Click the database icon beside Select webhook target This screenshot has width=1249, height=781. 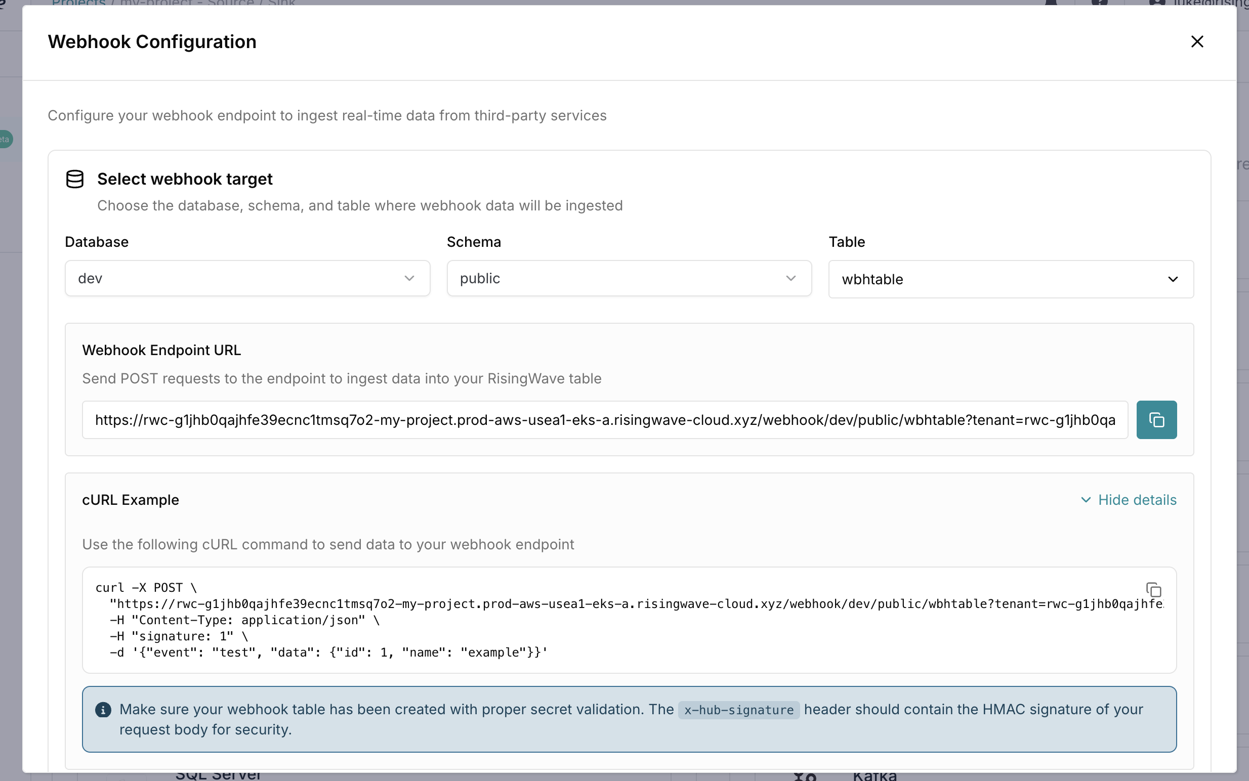(x=75, y=179)
